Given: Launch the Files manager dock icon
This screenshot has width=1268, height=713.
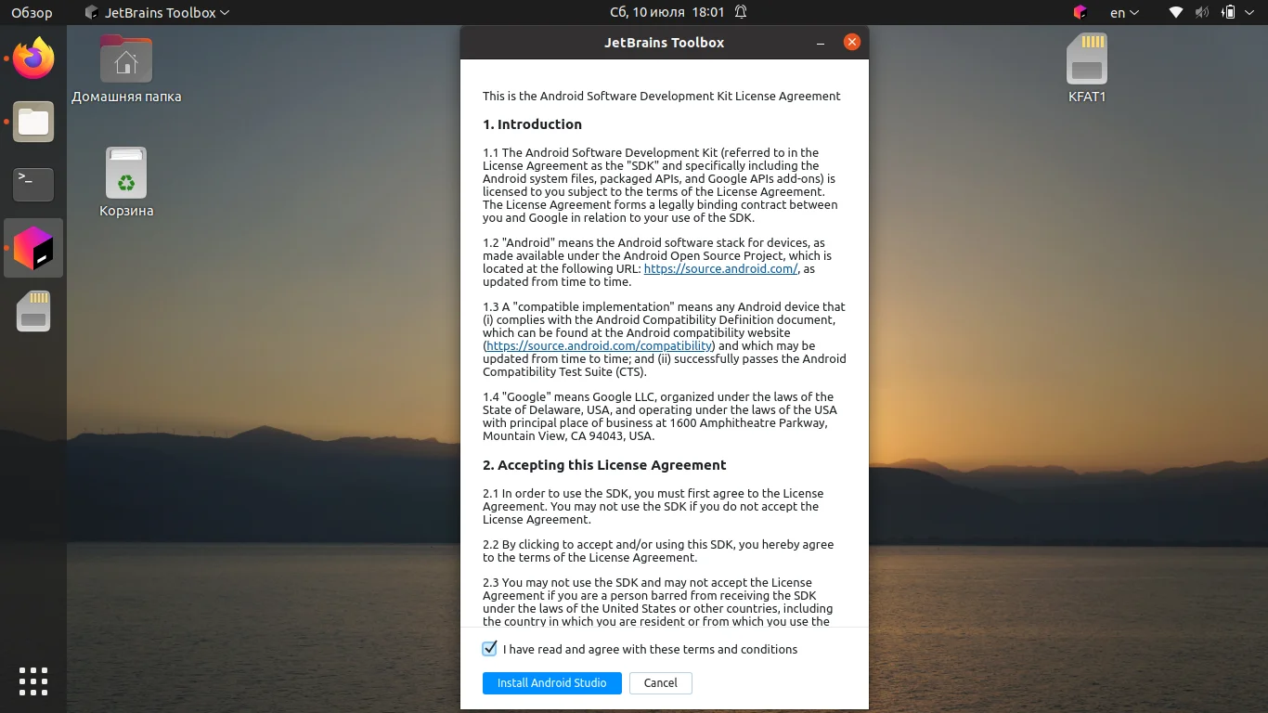Looking at the screenshot, I should click(33, 122).
